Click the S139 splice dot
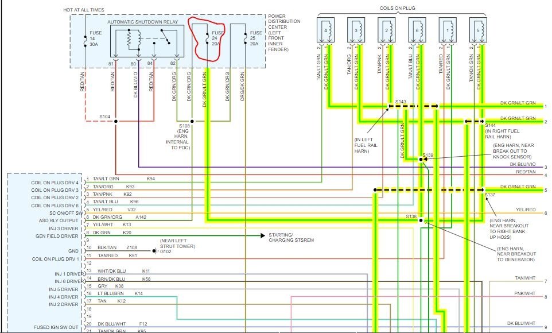Image resolution: width=552 pixels, height=333 pixels. (x=421, y=159)
